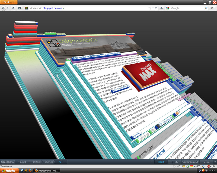
Task: Click the search magnifier icon
Action: [206, 8]
